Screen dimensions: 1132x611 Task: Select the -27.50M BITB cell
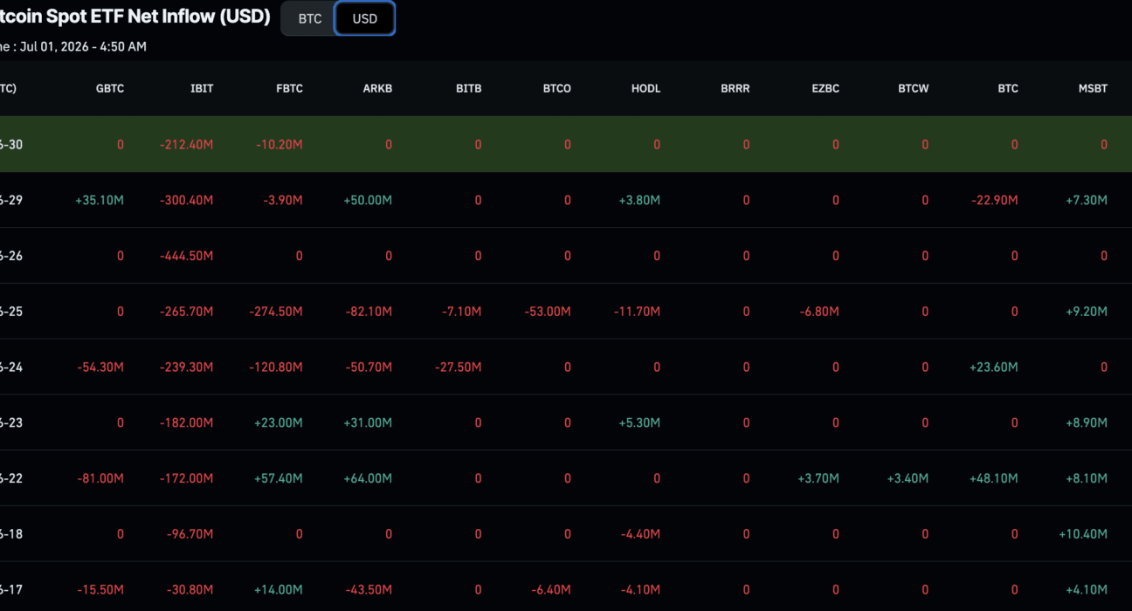(x=458, y=367)
